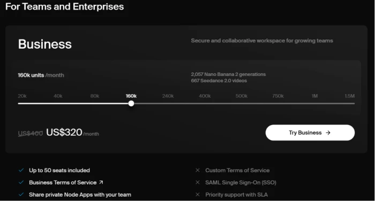Click checkmark next to Up to 50 seats
Image resolution: width=375 pixels, height=201 pixels.
[x=21, y=170]
